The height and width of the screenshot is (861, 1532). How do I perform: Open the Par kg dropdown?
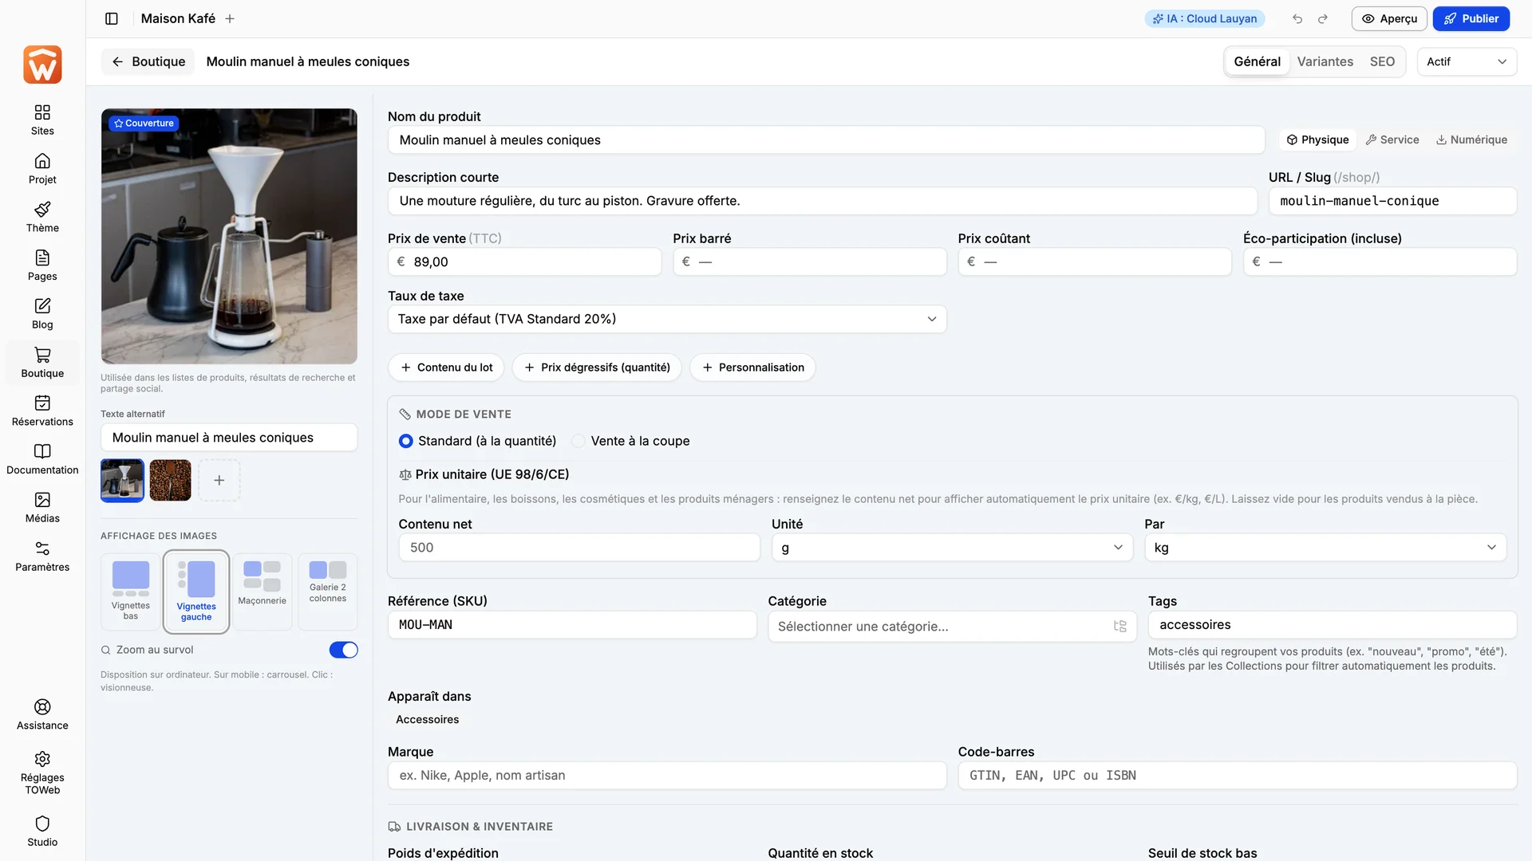pyautogui.click(x=1325, y=548)
